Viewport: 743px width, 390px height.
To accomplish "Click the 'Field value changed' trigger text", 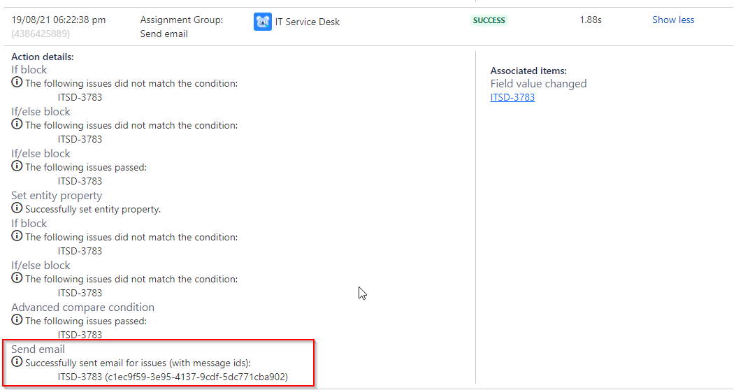I will [538, 84].
